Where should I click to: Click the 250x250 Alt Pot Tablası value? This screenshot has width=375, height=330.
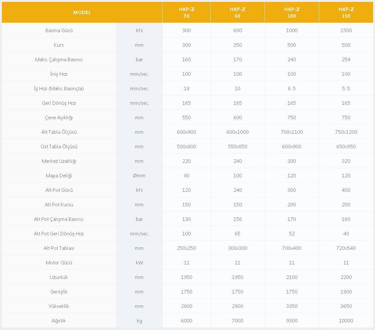(186, 248)
